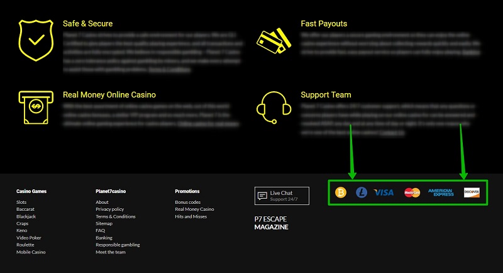Open Responsible gambling link
503x273 pixels.
coord(118,245)
